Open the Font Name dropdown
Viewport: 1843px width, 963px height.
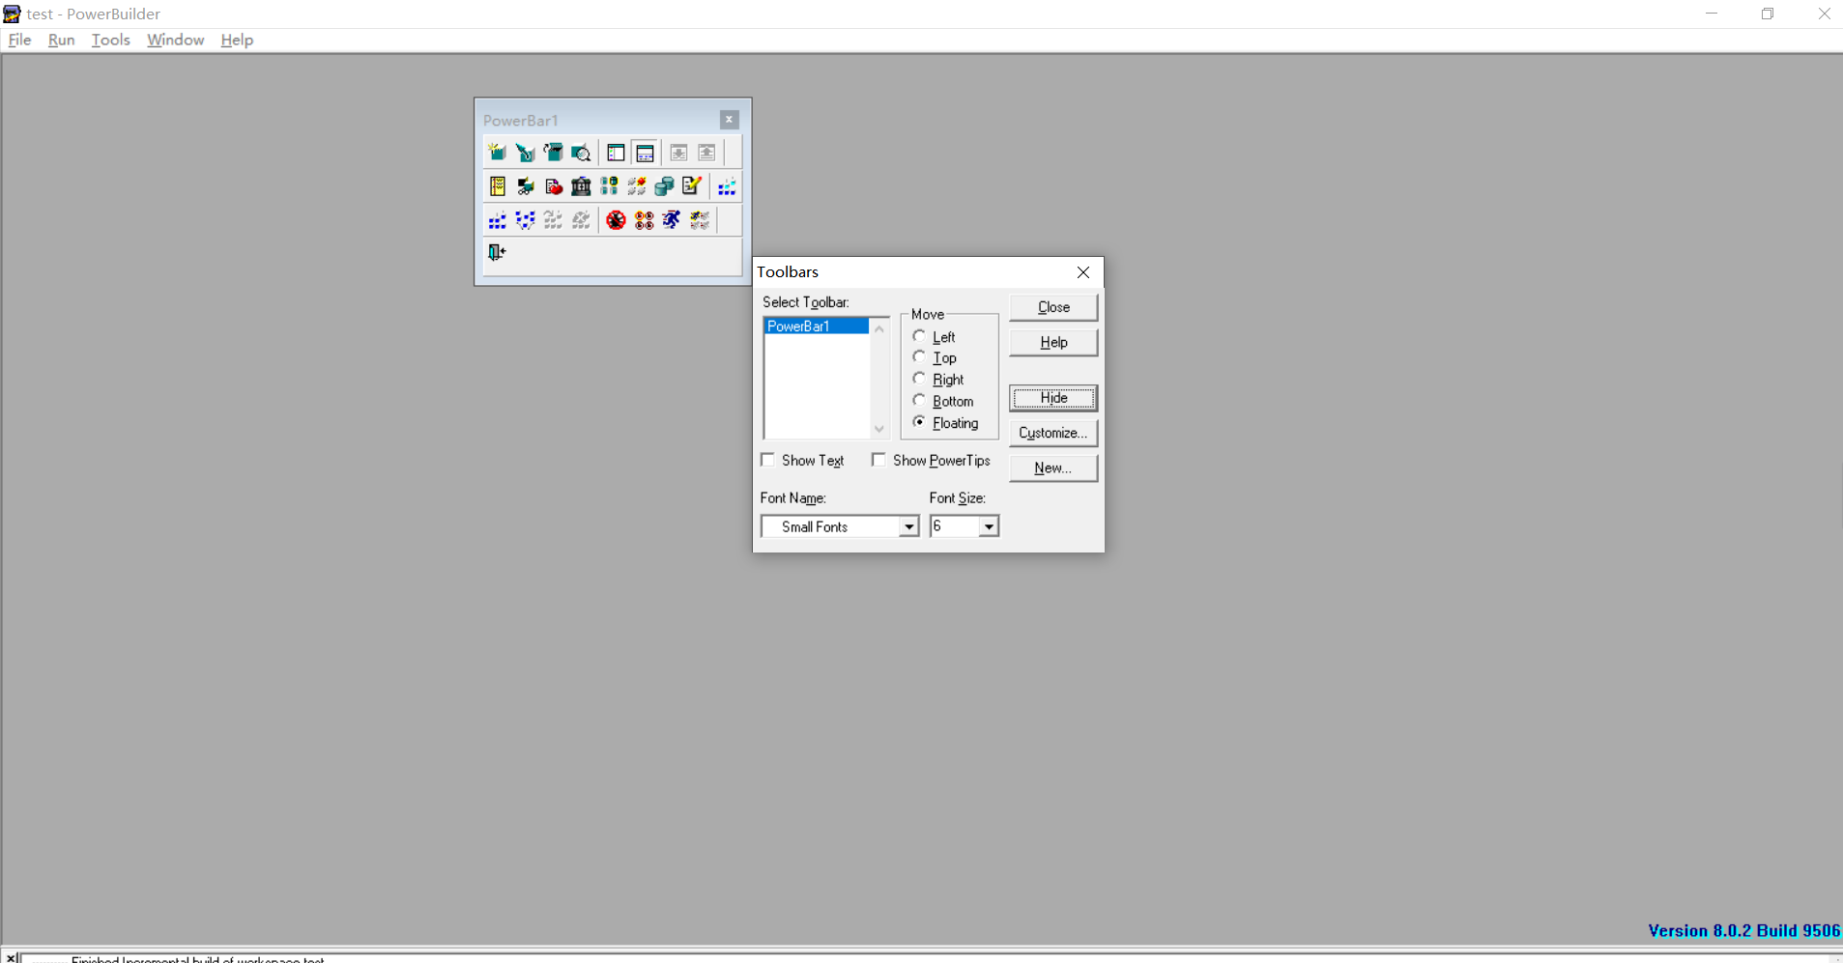click(x=908, y=526)
